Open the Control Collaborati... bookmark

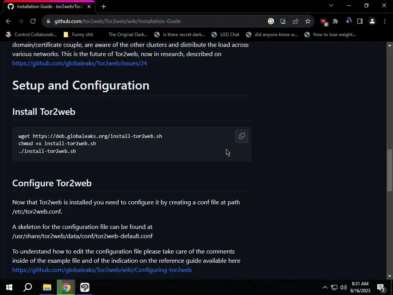(31, 35)
